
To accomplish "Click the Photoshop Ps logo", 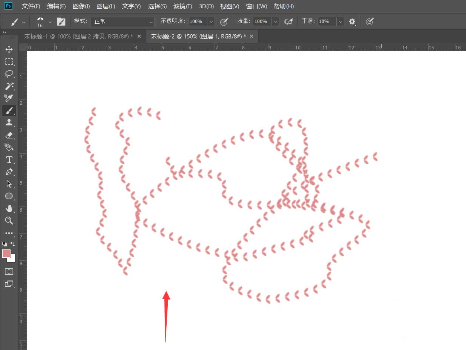I will (8, 6).
